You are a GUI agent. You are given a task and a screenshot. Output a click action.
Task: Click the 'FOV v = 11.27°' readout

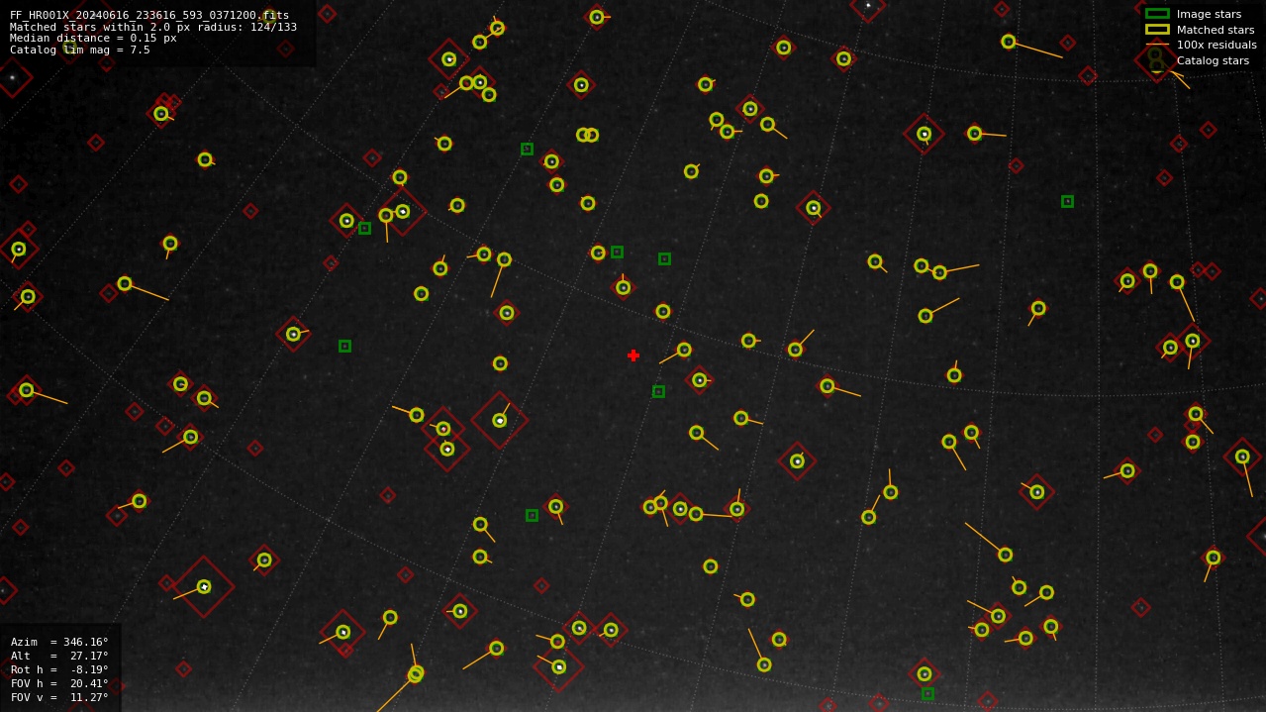point(59,697)
